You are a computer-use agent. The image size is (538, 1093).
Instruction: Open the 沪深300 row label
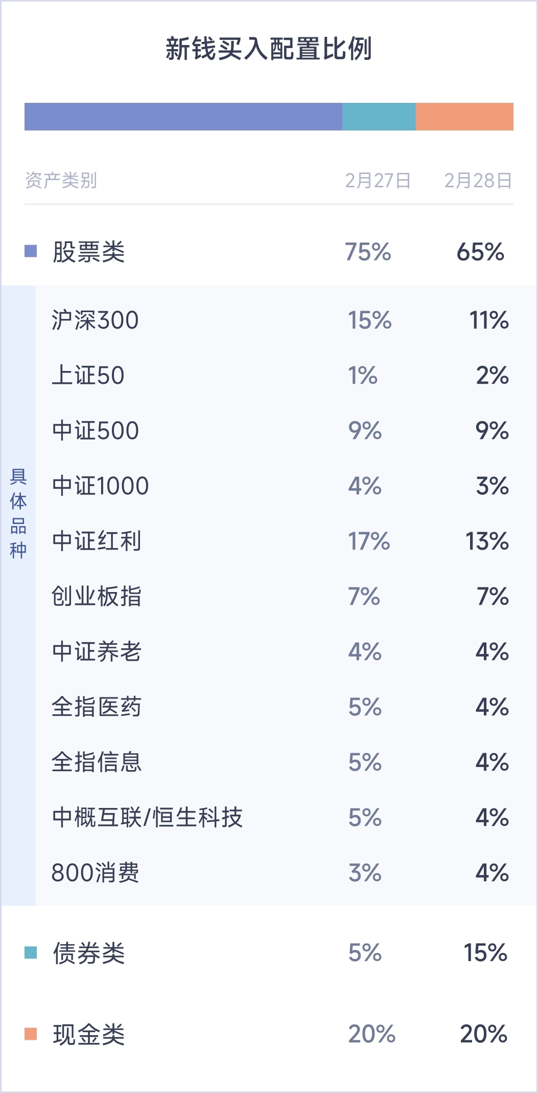[95, 320]
